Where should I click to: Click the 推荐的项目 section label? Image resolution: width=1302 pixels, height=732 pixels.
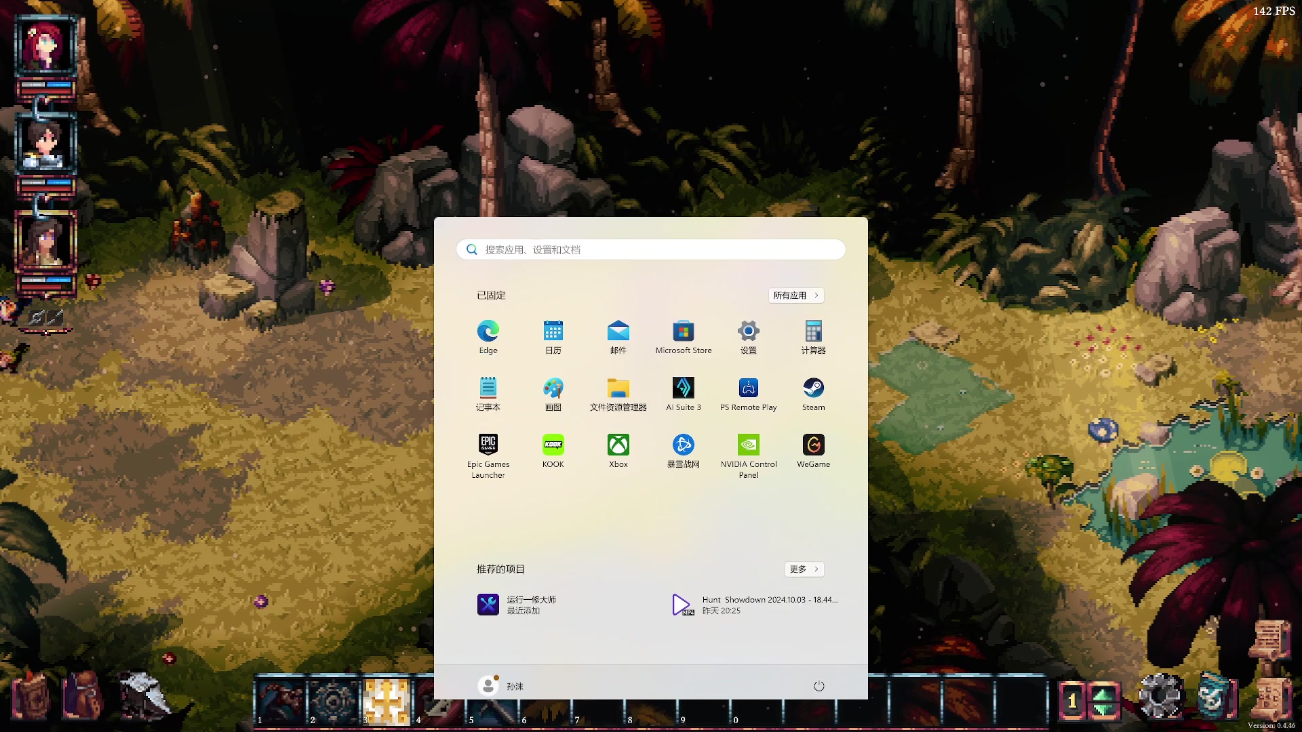500,569
